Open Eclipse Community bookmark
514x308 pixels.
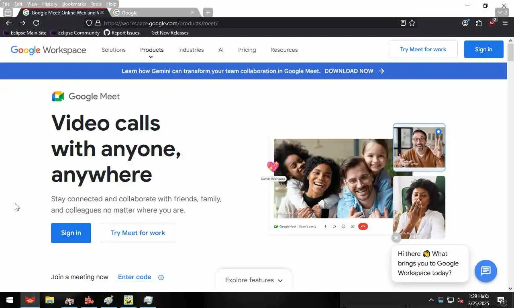tap(75, 33)
